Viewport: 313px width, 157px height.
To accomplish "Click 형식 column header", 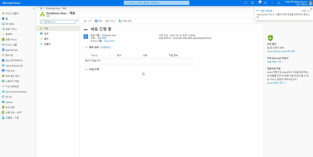I will (x=119, y=55).
